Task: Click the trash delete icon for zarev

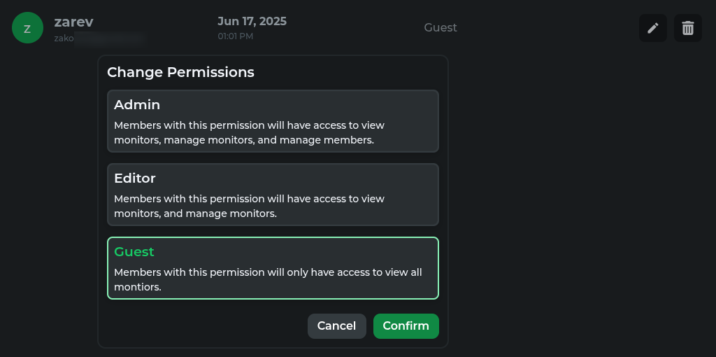Action: coord(688,28)
